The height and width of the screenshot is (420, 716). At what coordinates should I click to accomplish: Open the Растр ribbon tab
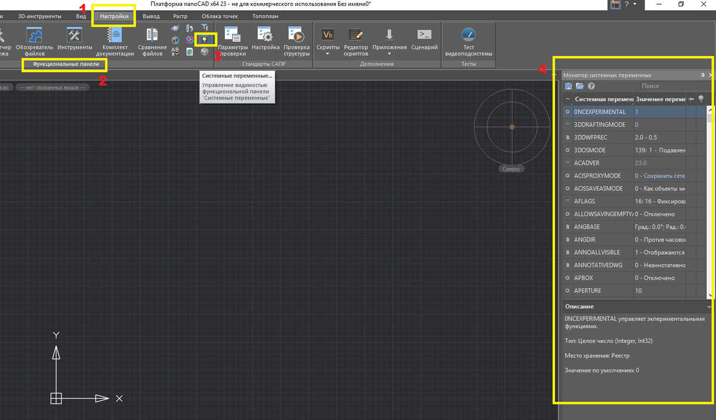click(180, 16)
